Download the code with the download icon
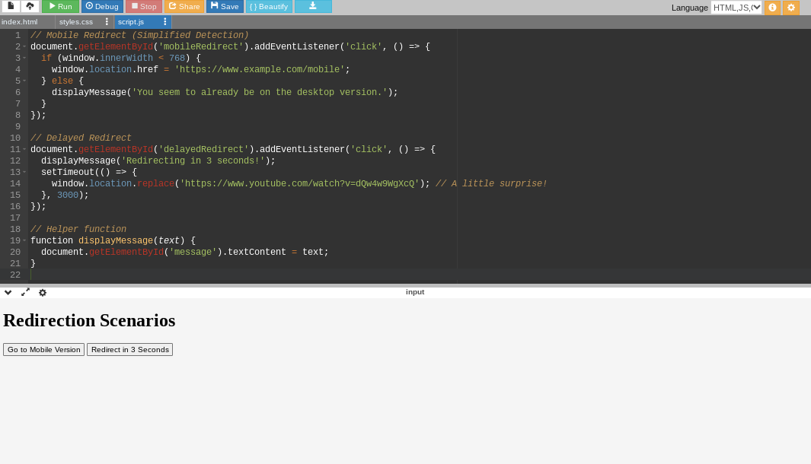The height and width of the screenshot is (464, 811). pos(313,6)
